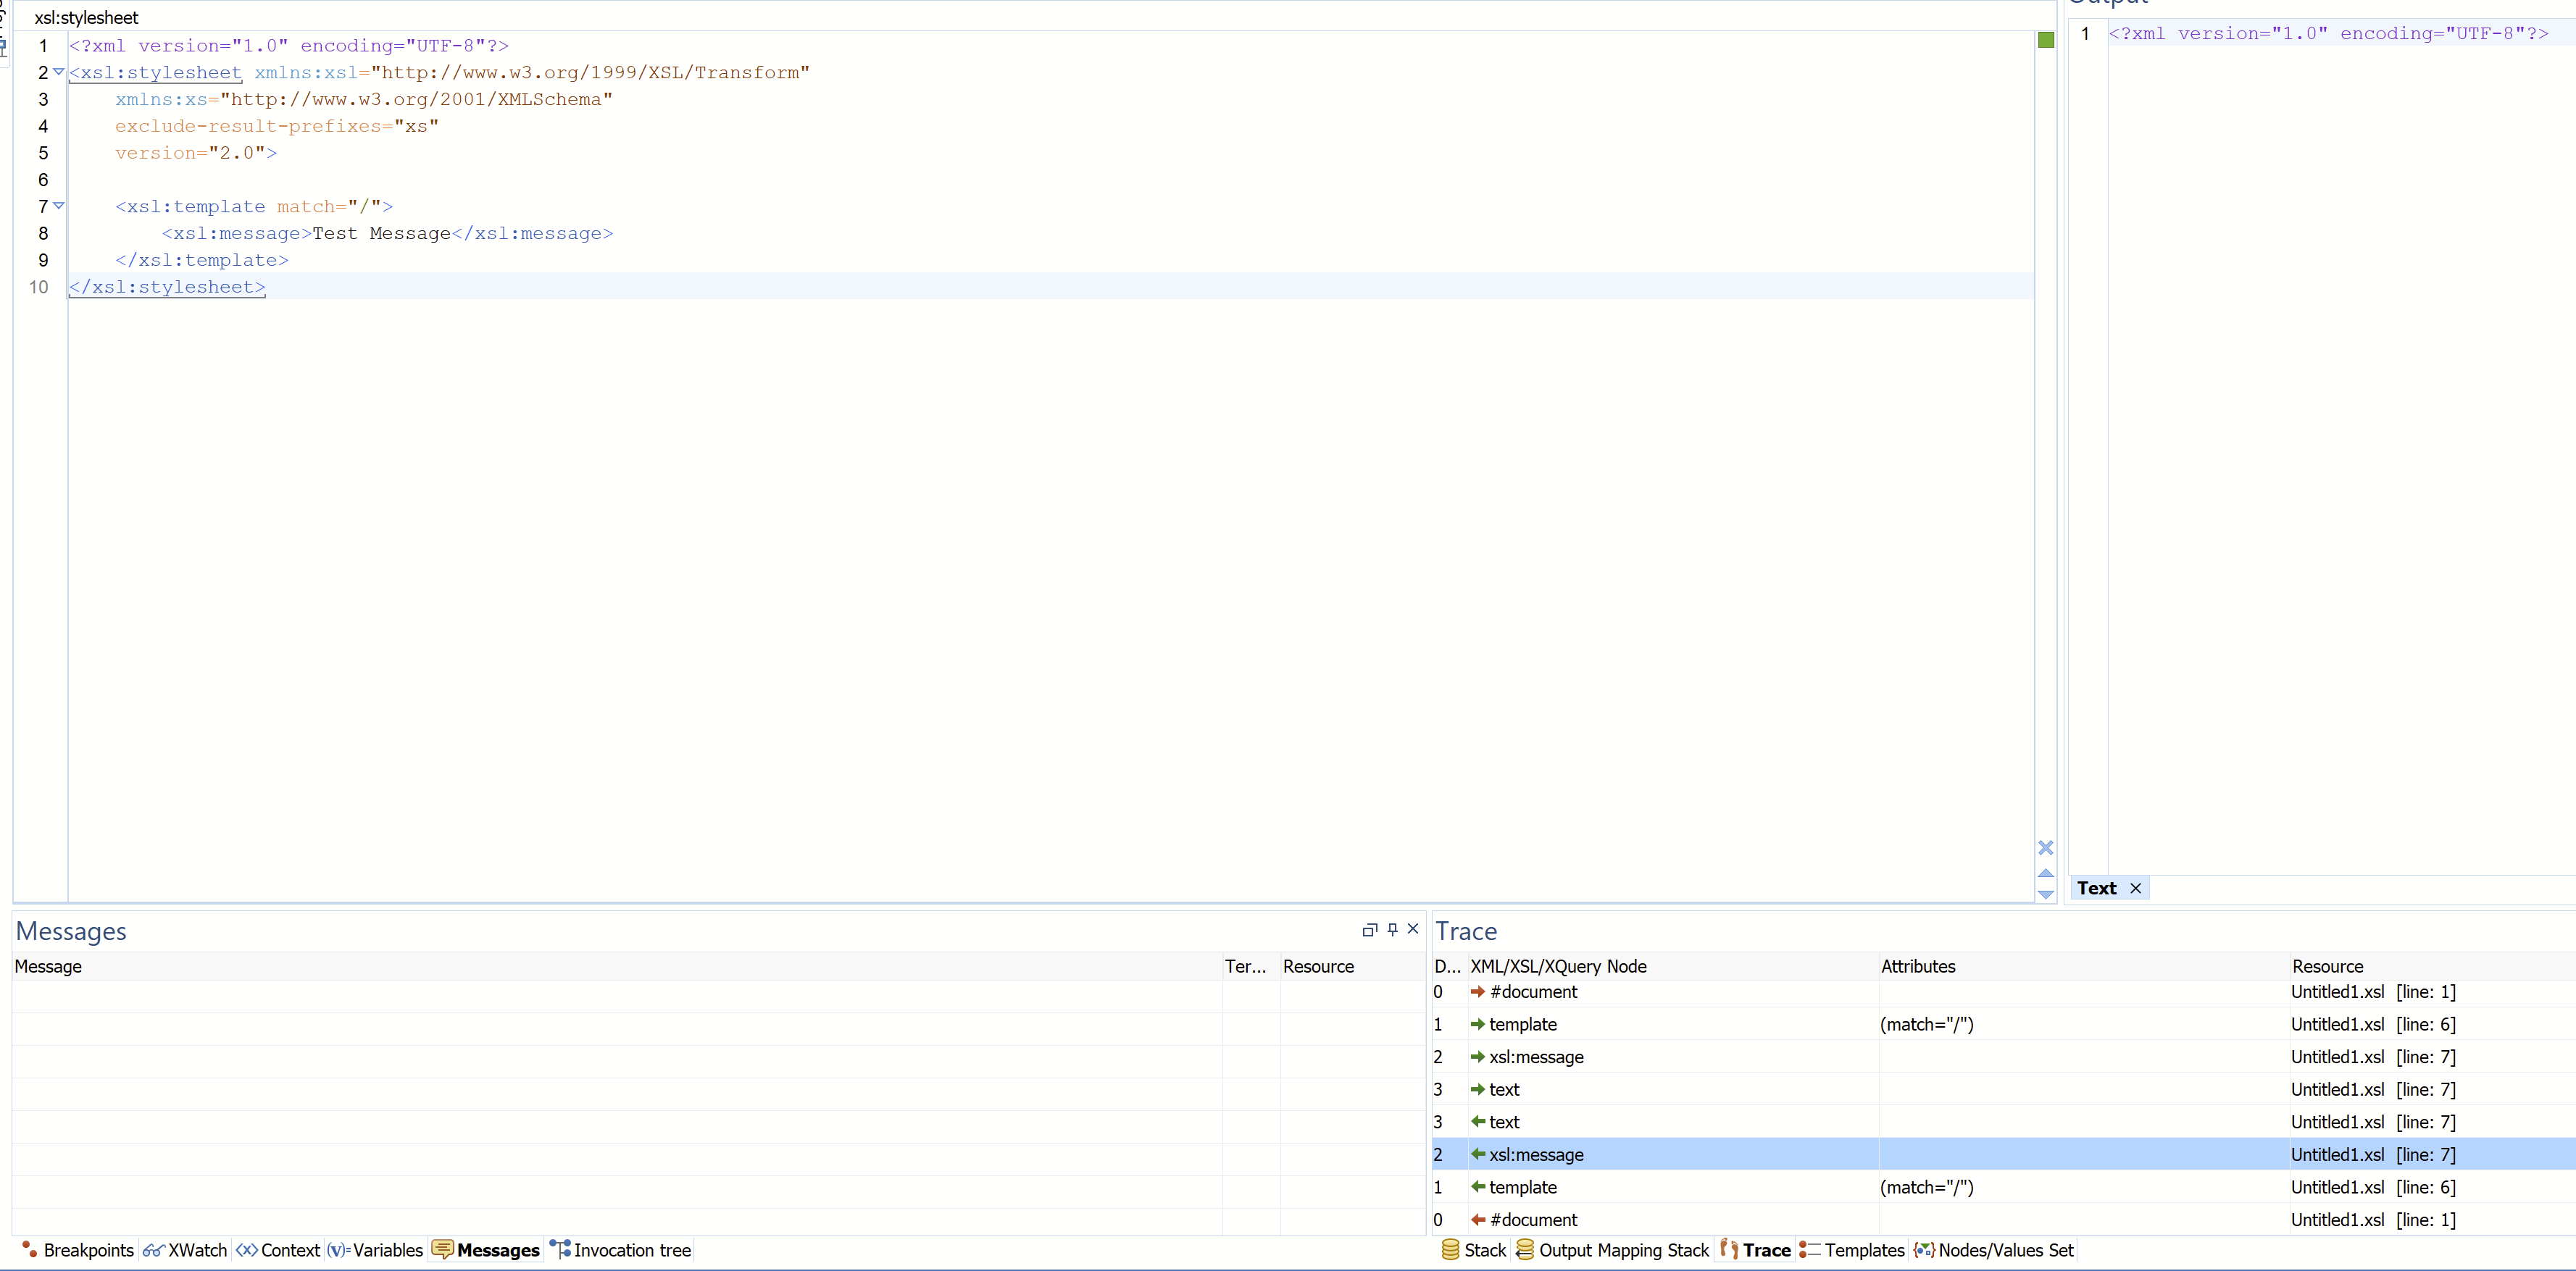The image size is (2576, 1271).
Task: Collapse the xsl:stylesheet fold on line 2
Action: point(59,72)
